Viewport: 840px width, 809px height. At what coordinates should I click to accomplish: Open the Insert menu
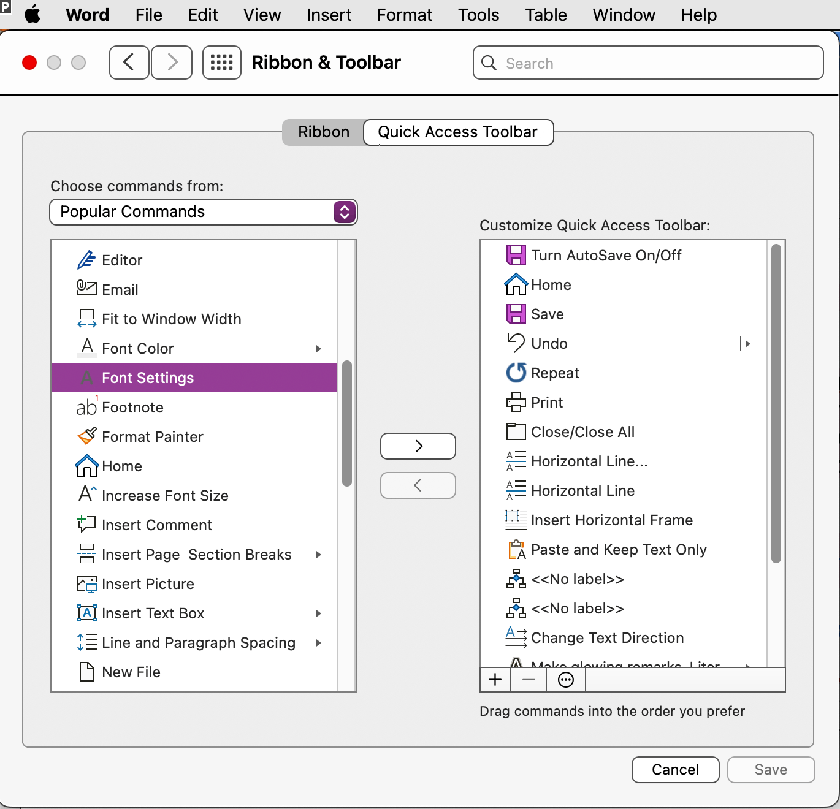point(329,15)
